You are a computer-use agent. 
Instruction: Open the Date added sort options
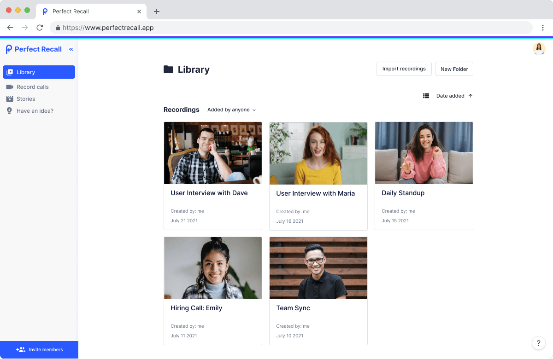coord(450,96)
